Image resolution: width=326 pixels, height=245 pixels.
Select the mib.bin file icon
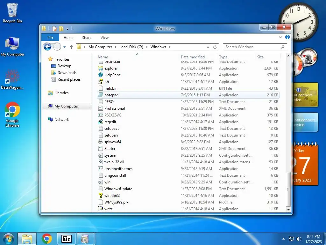click(x=101, y=88)
